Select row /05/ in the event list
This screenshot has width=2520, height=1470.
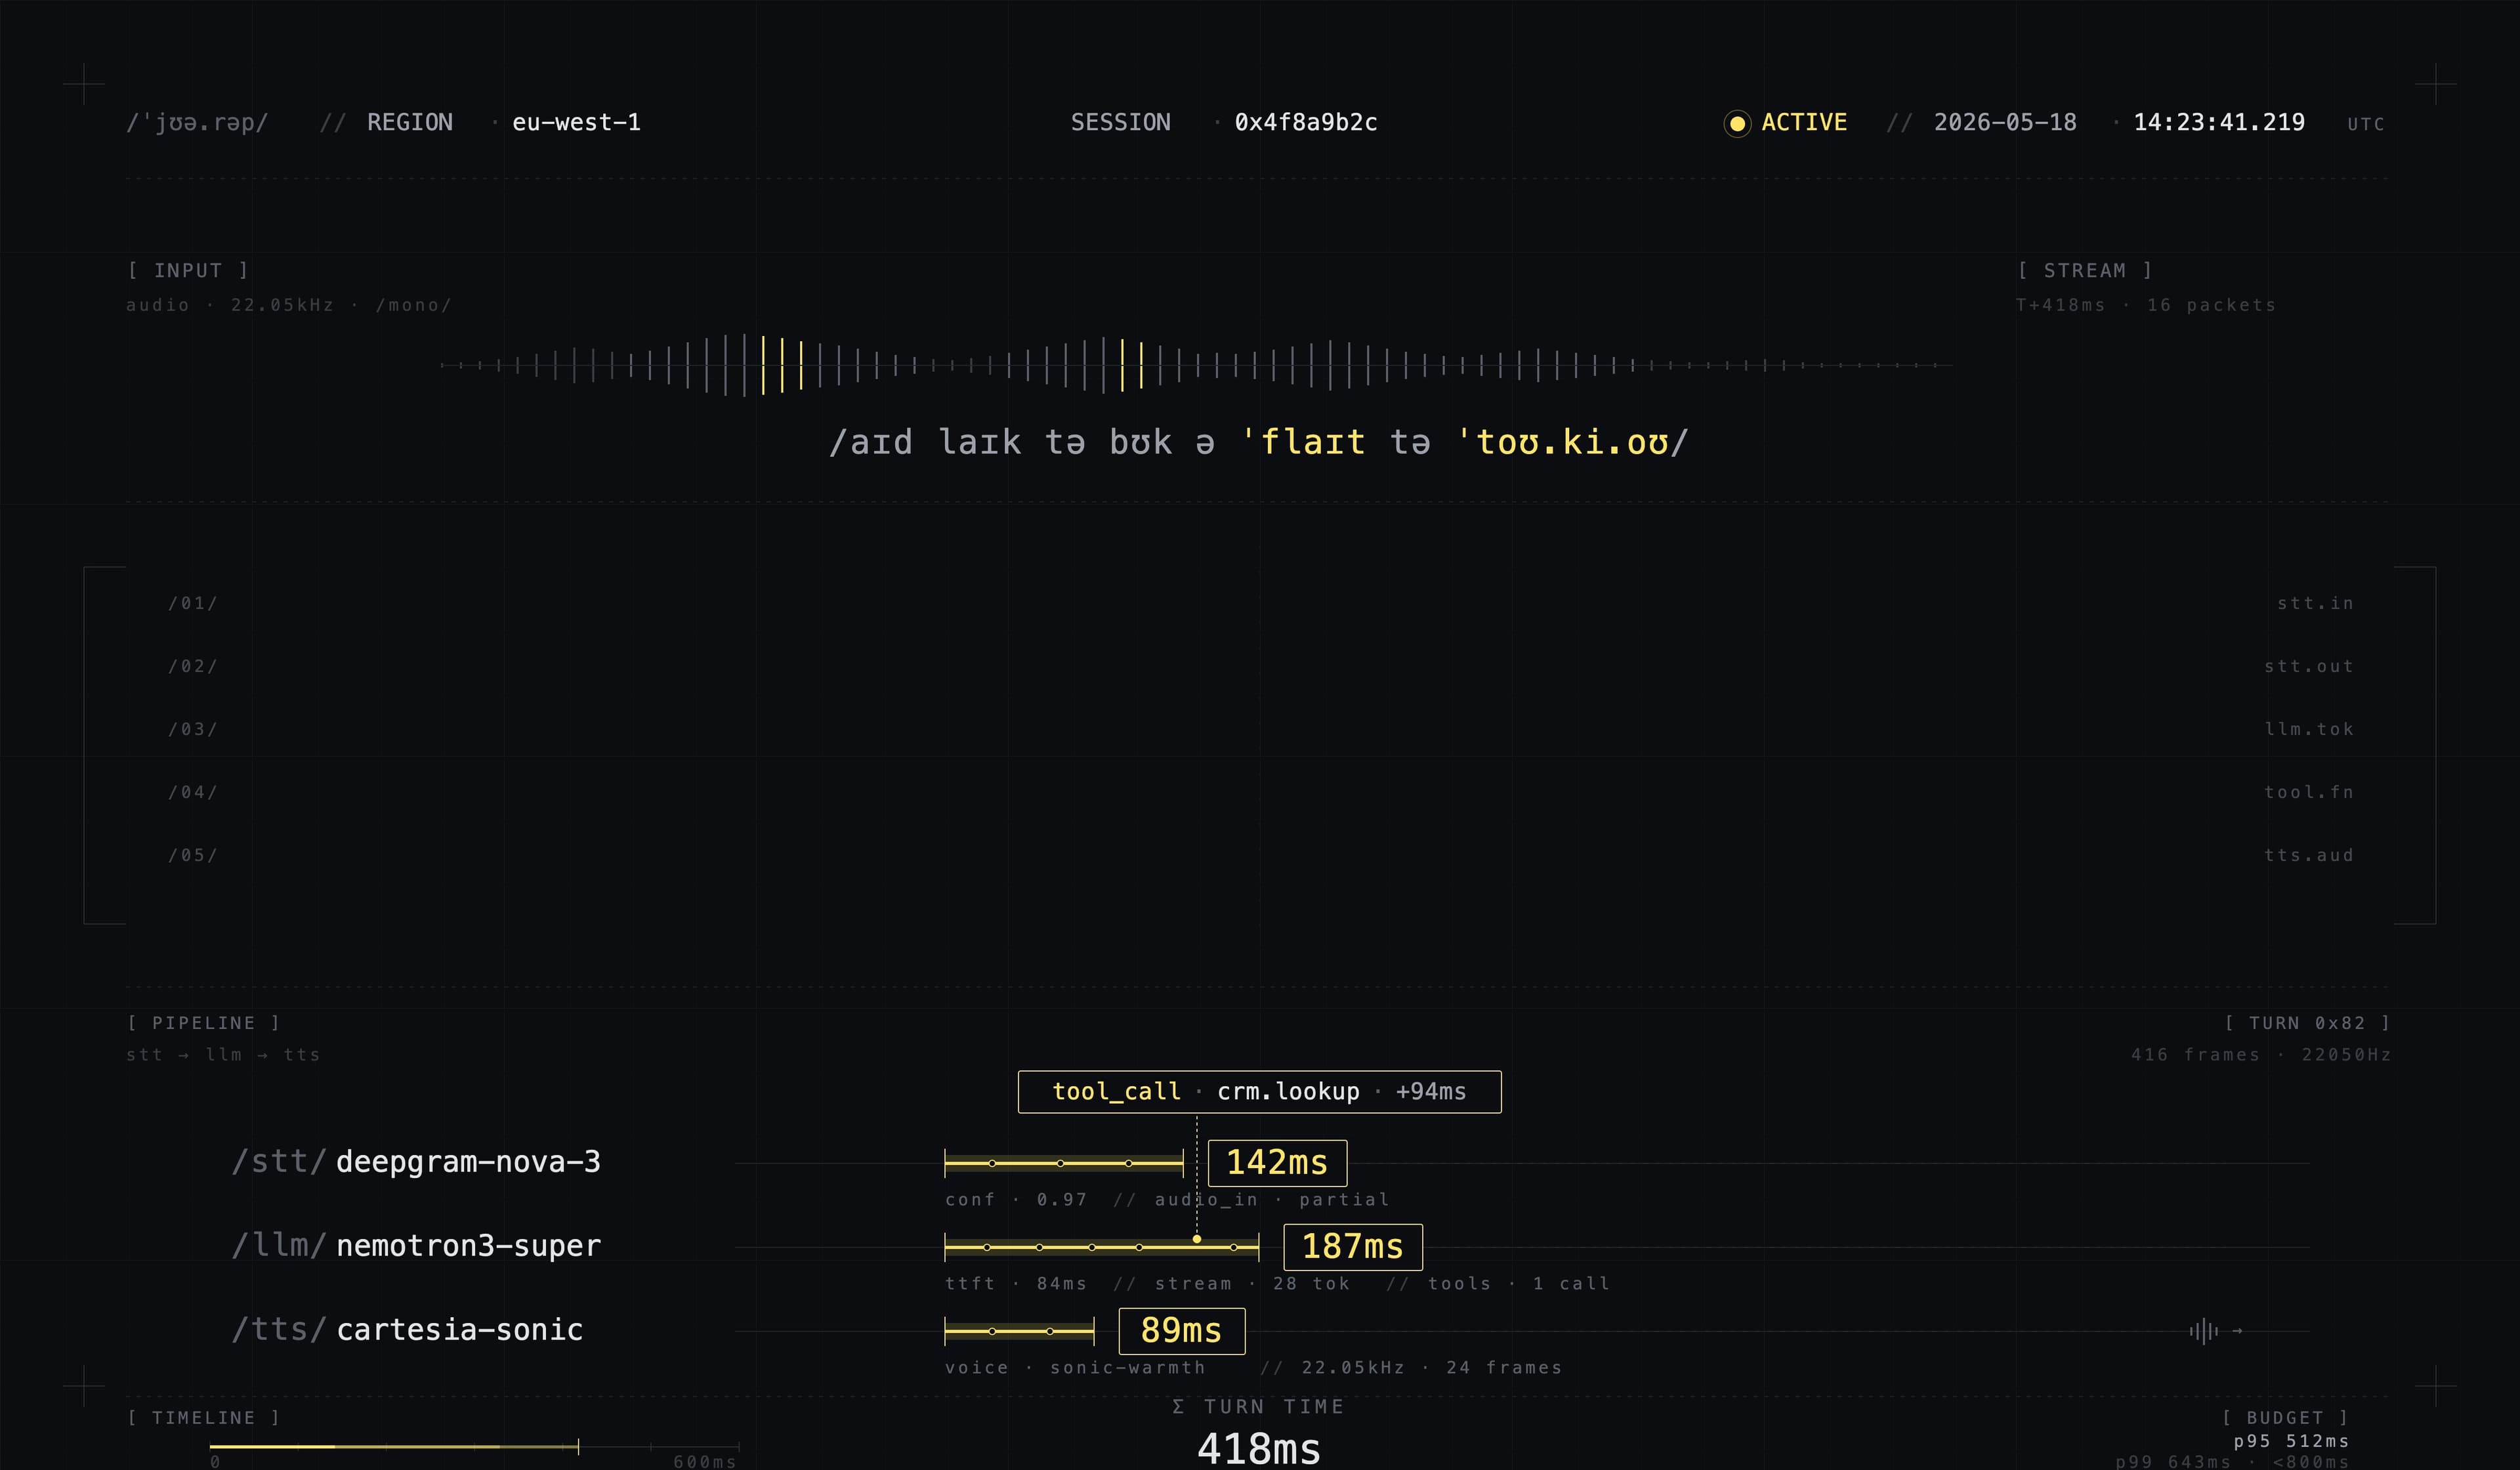tap(193, 855)
